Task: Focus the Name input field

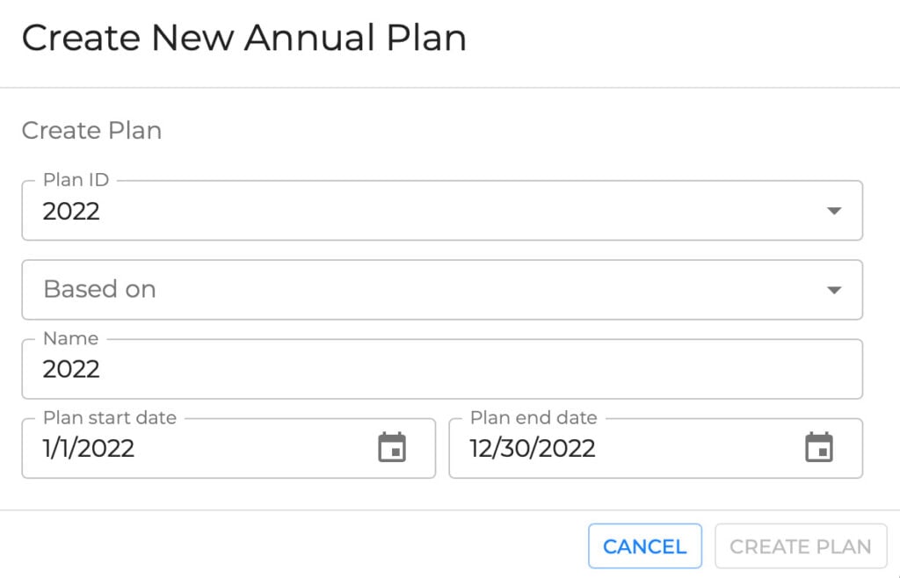Action: (x=439, y=369)
